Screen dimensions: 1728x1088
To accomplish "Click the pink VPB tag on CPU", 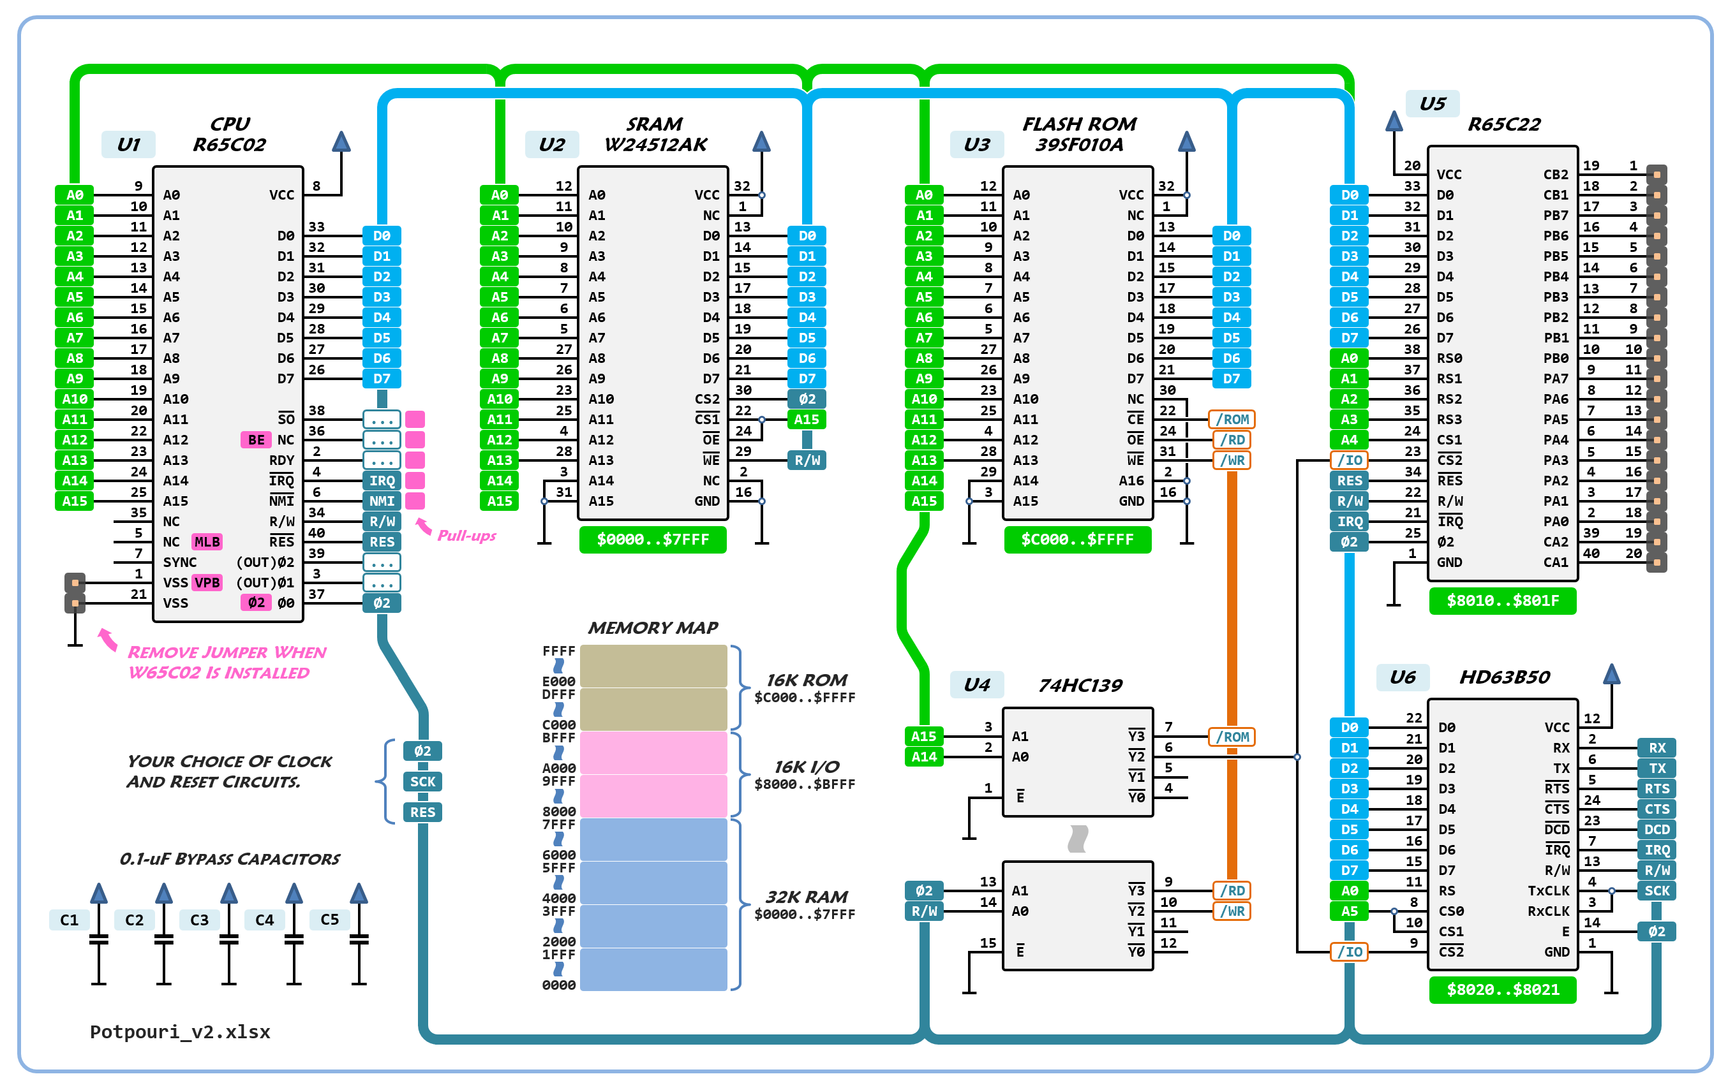I will [x=207, y=582].
